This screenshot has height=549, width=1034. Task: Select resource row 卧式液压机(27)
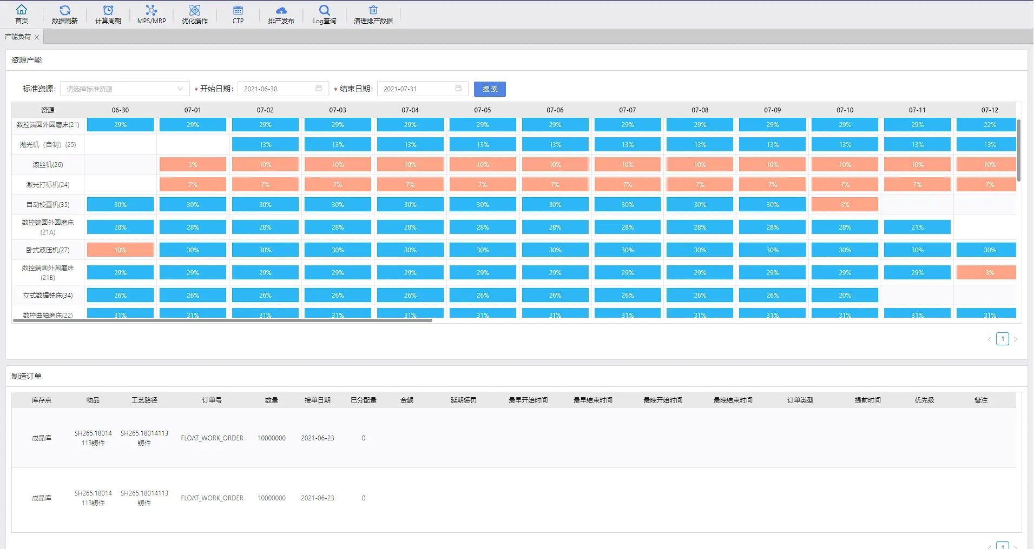(x=48, y=250)
